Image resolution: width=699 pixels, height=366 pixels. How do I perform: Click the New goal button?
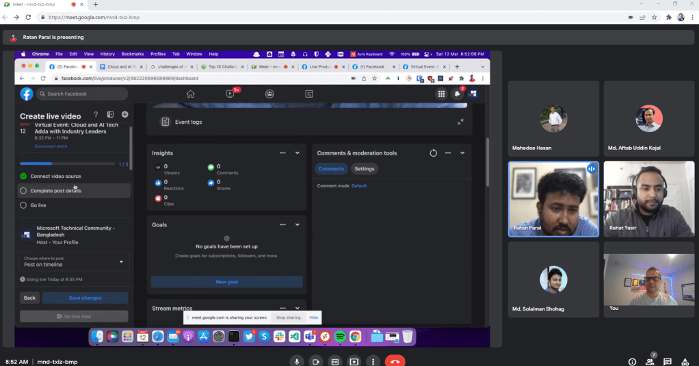click(226, 282)
